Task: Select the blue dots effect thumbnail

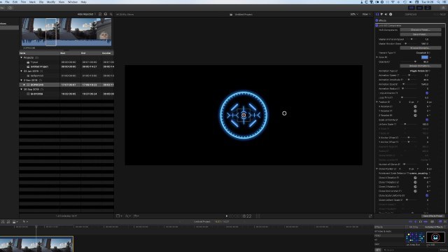Action: 415,237
